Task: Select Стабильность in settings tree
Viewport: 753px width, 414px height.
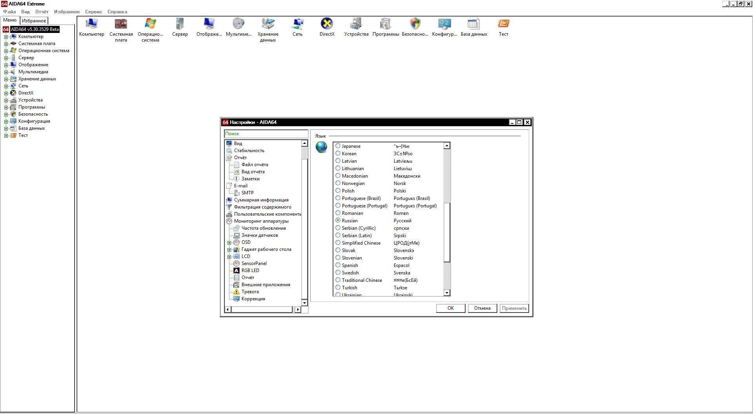Action: (x=249, y=151)
